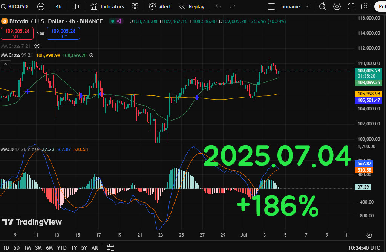Click the histogram 37.29 axis label

363,187
